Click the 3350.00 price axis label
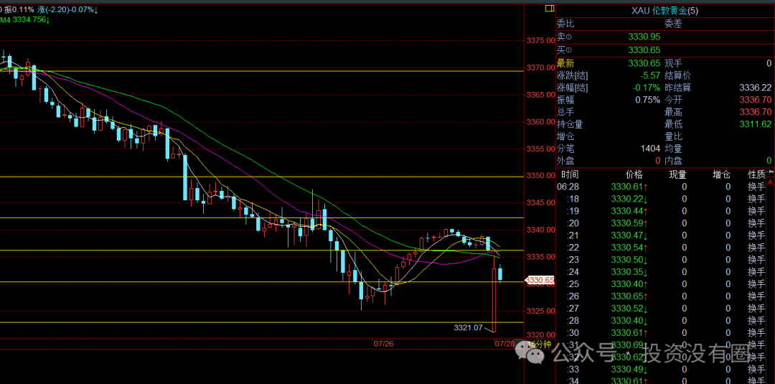 click(540, 176)
